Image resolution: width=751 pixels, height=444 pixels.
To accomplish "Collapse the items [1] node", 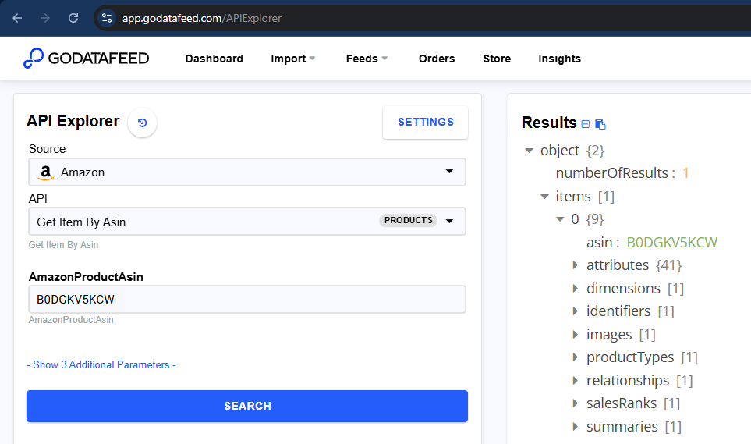I will click(544, 197).
